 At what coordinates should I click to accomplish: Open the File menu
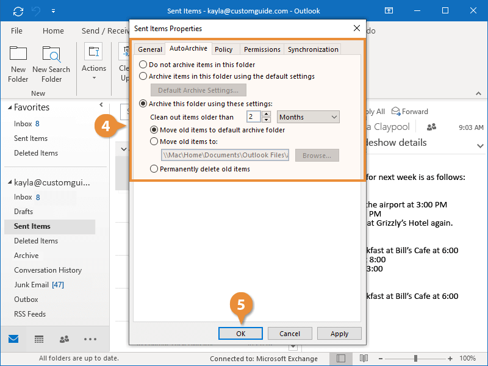coord(16,31)
